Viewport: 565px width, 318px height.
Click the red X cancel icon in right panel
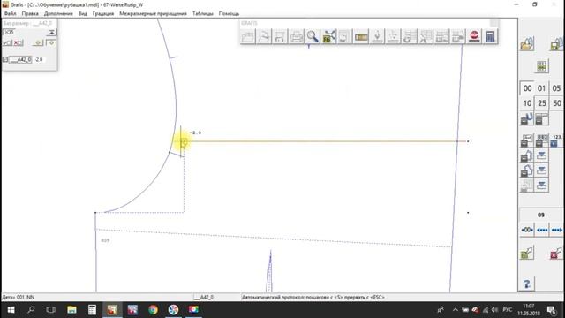556,254
